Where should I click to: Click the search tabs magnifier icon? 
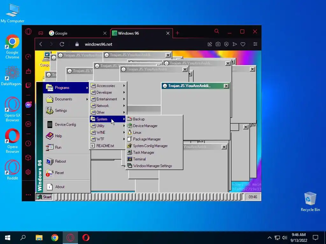(x=216, y=31)
